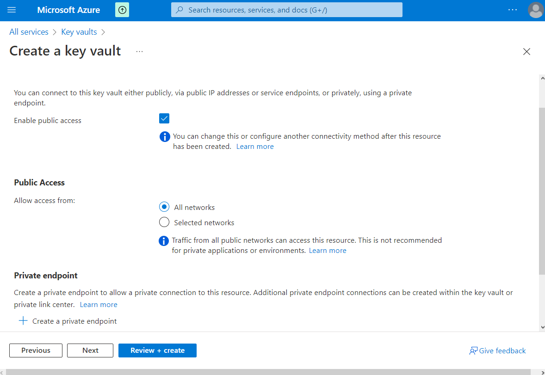Image resolution: width=545 pixels, height=375 pixels.
Task: Click the plus icon for private endpoint
Action: [x=23, y=321]
